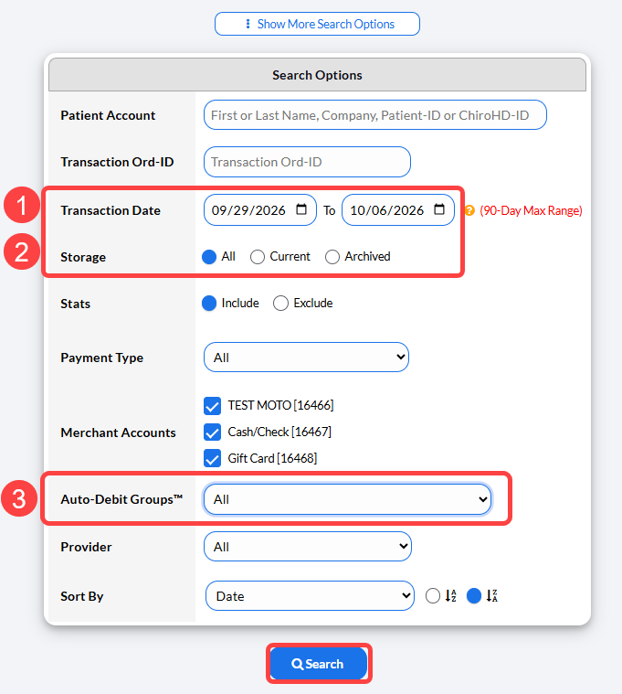The width and height of the screenshot is (622, 694).
Task: Click the Cash/Check [16467] label text
Action: [x=279, y=432]
